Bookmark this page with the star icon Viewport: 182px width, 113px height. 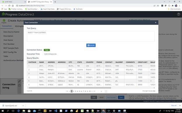(158, 6)
